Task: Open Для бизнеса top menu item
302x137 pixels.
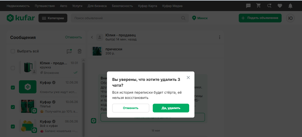Action: tap(97, 6)
